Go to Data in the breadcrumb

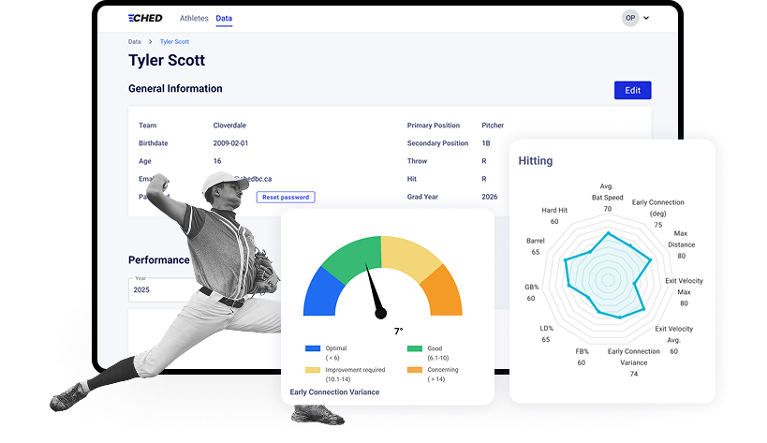tap(135, 41)
